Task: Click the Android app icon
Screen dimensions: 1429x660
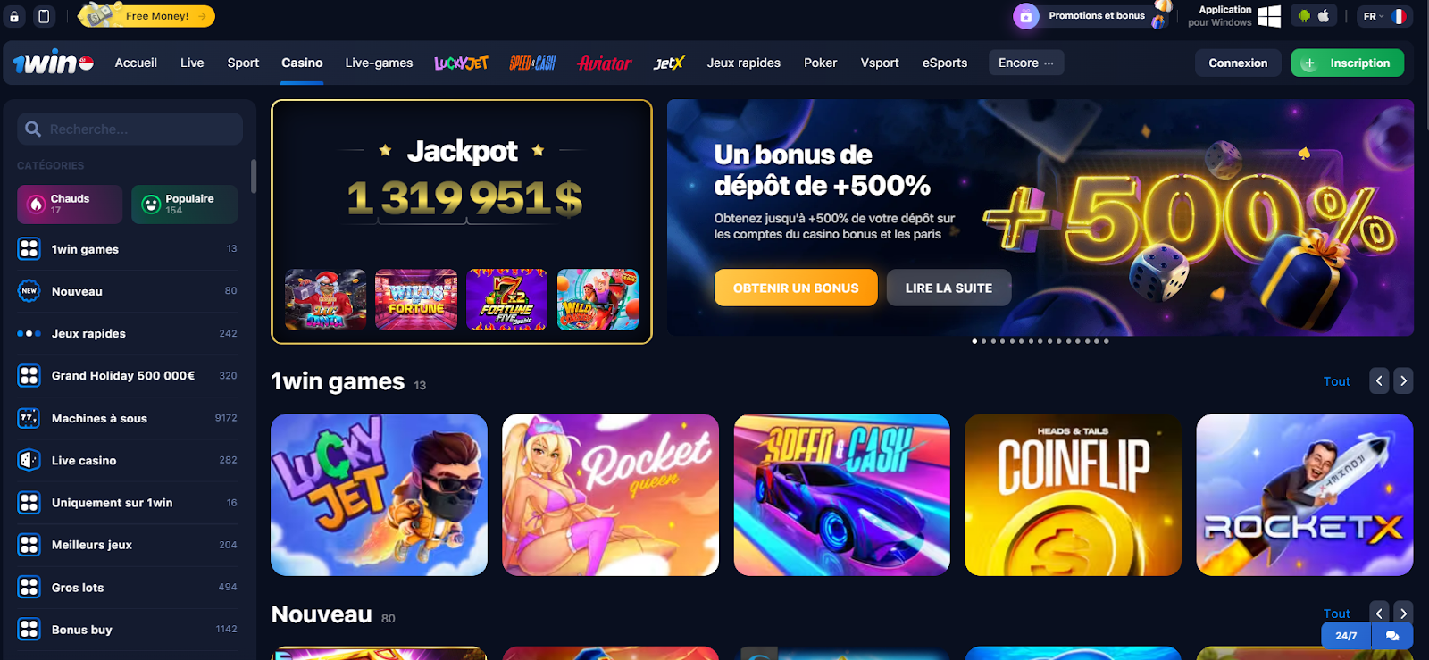Action: click(1304, 16)
